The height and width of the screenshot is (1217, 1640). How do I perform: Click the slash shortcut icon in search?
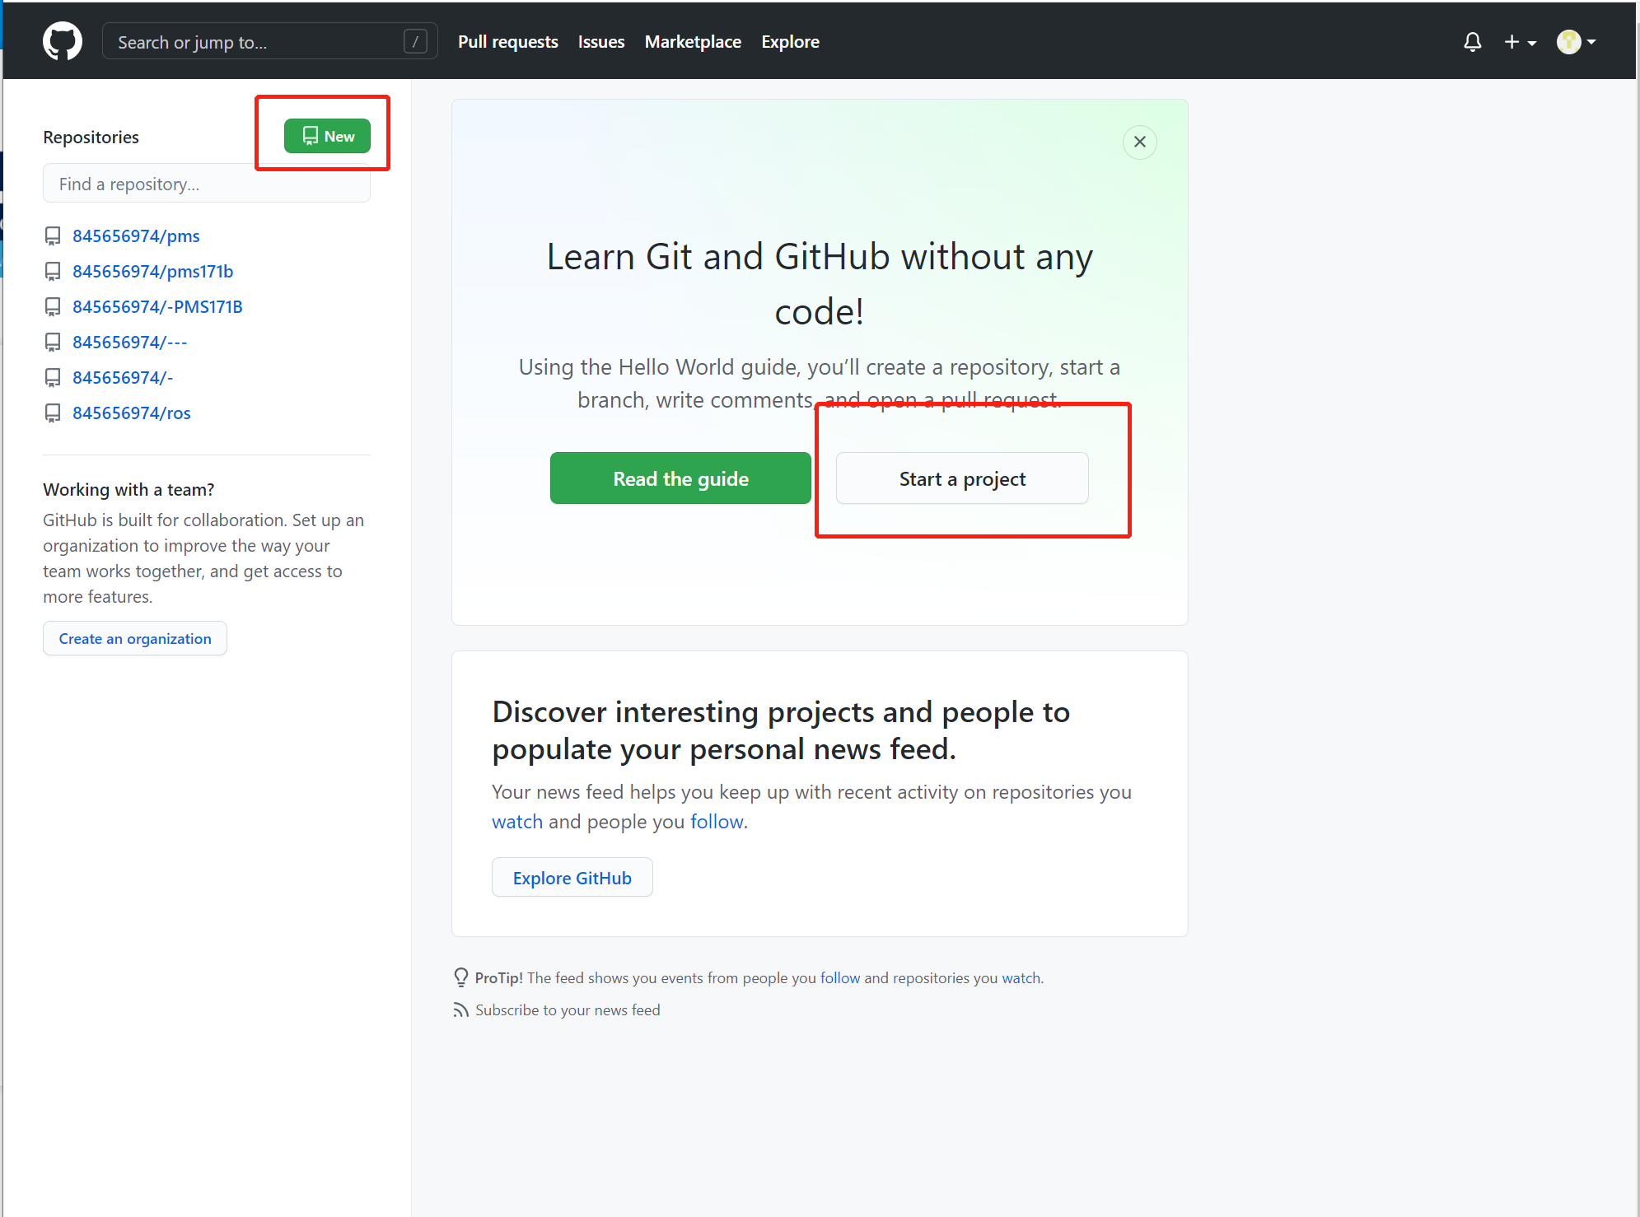tap(415, 41)
